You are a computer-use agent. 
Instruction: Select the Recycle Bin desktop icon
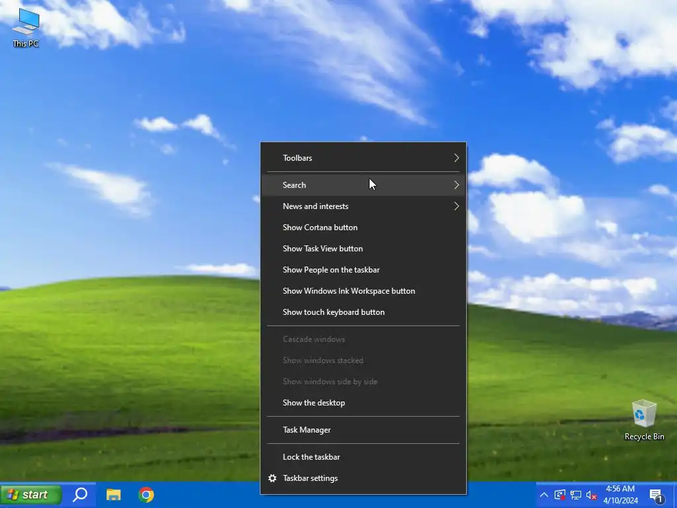tap(644, 420)
